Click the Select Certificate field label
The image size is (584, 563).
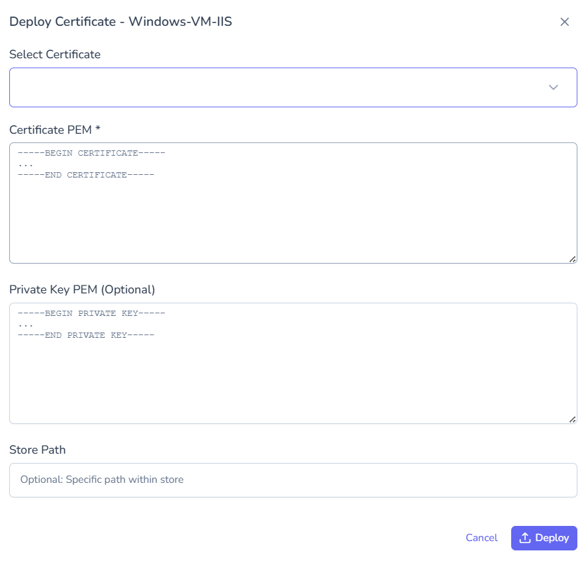coord(55,54)
